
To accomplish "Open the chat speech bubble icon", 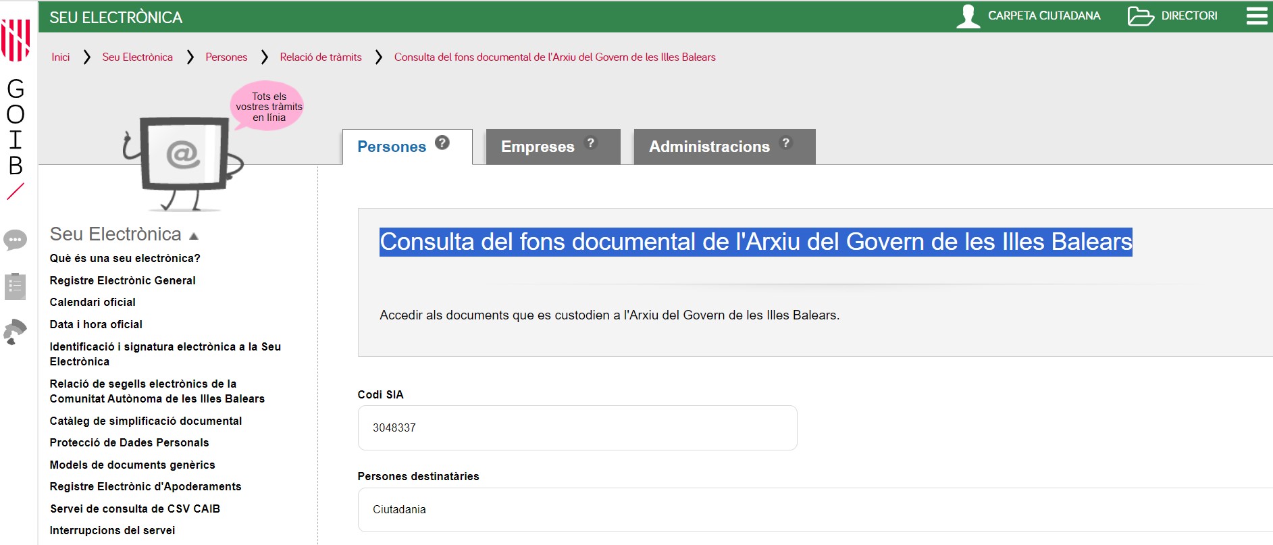I will (15, 240).
